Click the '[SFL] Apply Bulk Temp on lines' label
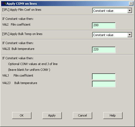Image resolution: width=135 pixels, height=127 pixels. [x=22, y=34]
